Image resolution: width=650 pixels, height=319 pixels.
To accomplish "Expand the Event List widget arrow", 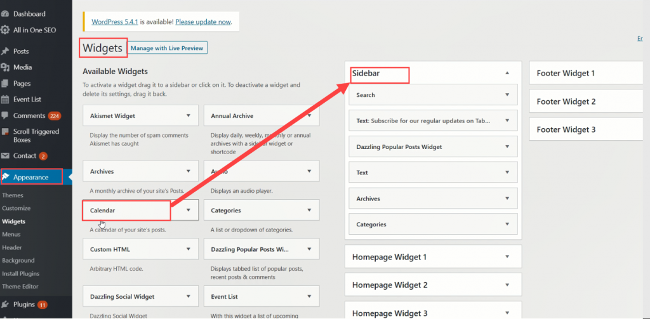I will (x=309, y=296).
